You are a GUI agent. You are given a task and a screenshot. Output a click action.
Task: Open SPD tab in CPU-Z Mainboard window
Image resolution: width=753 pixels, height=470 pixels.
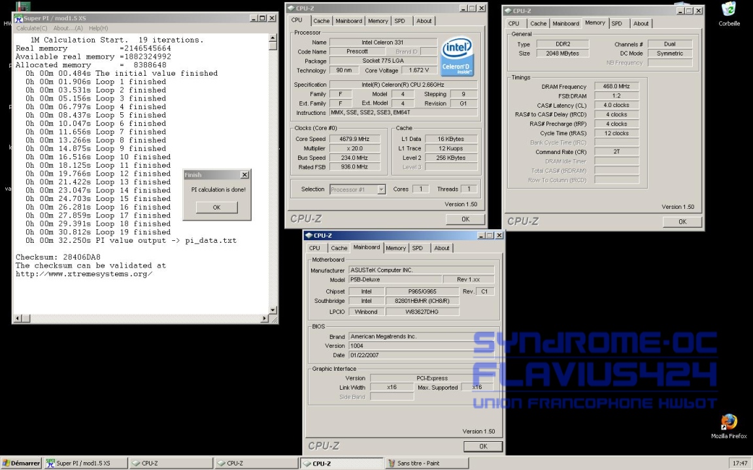417,248
